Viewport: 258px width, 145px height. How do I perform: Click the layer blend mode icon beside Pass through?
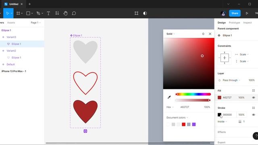[x=219, y=80]
